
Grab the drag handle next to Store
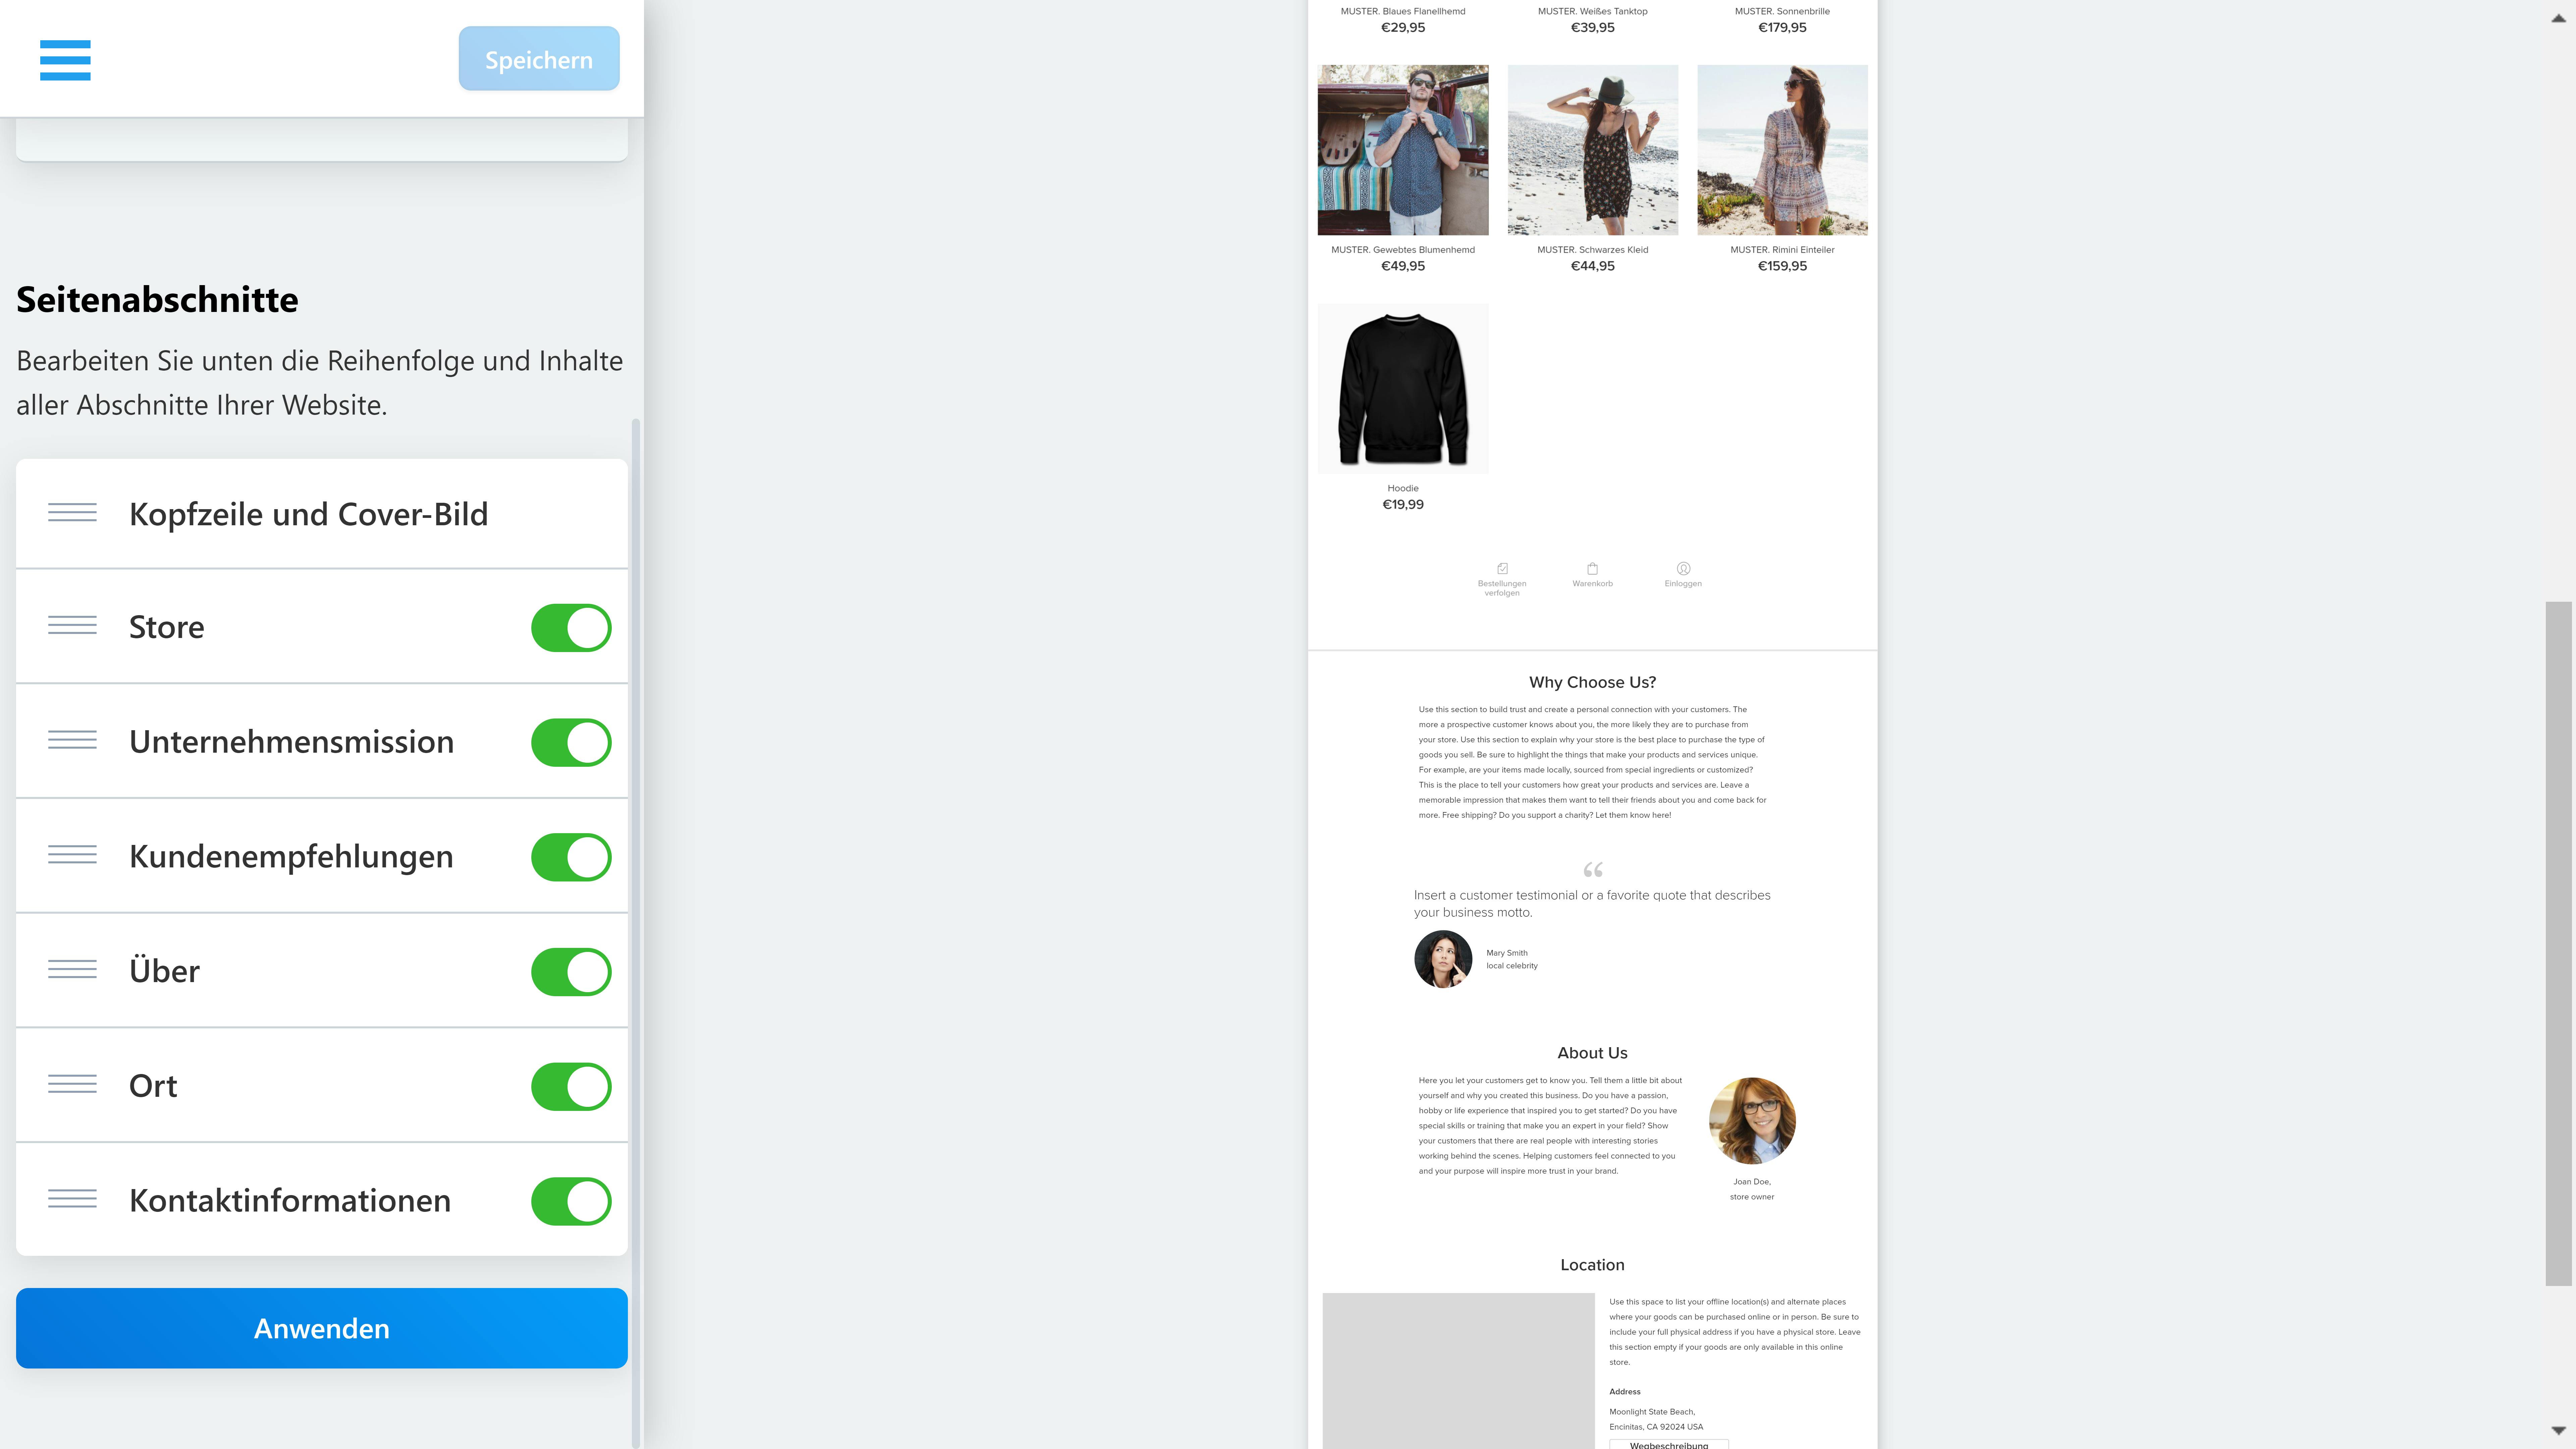[72, 627]
